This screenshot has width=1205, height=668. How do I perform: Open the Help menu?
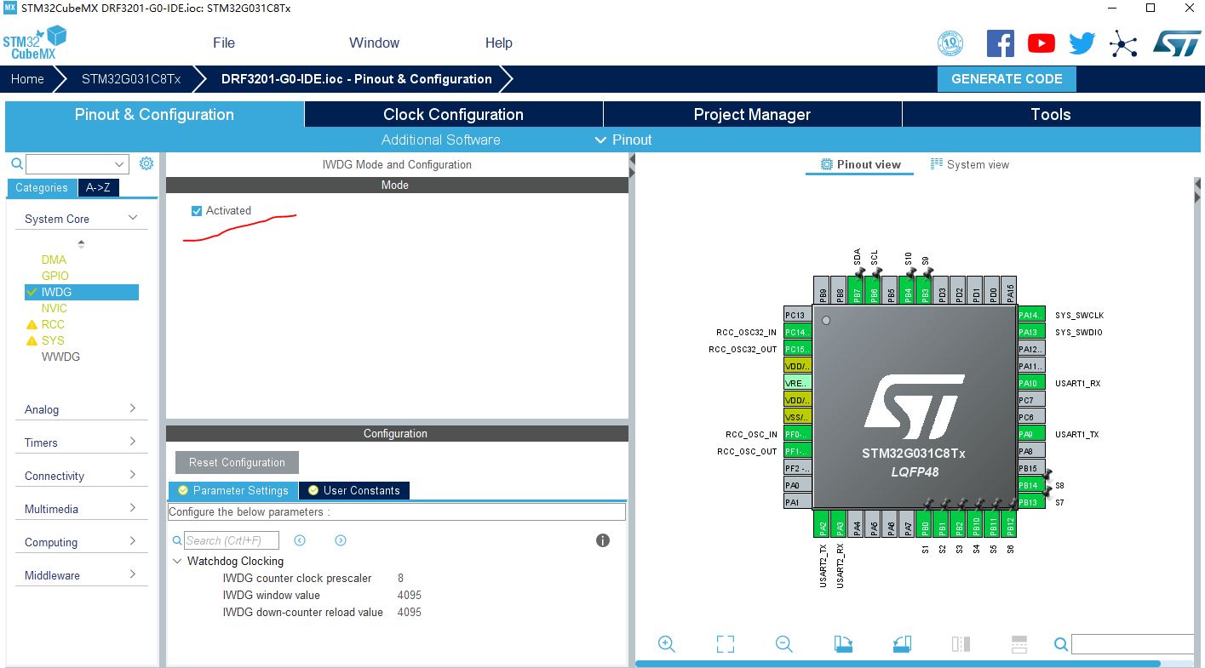(499, 42)
